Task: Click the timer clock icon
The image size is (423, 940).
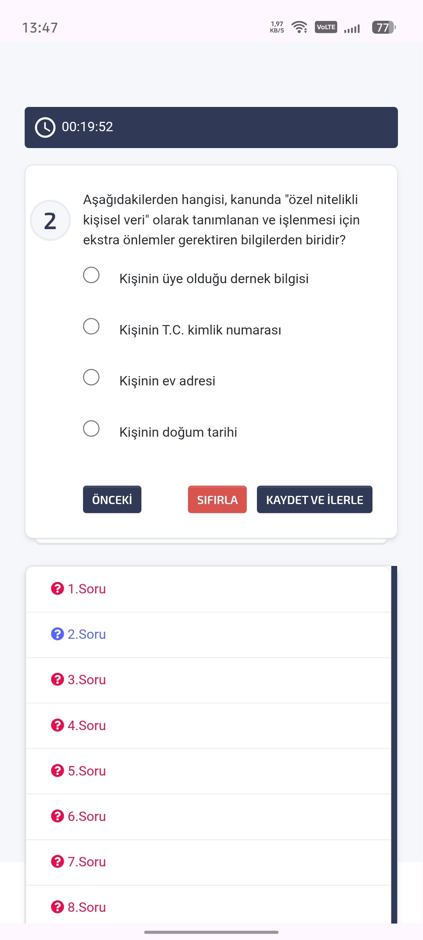Action: 45,127
